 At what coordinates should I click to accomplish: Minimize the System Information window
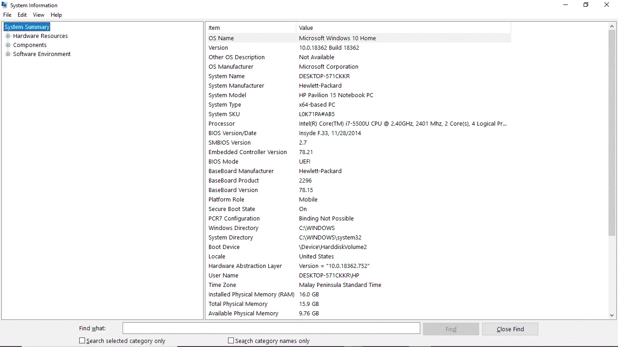566,5
